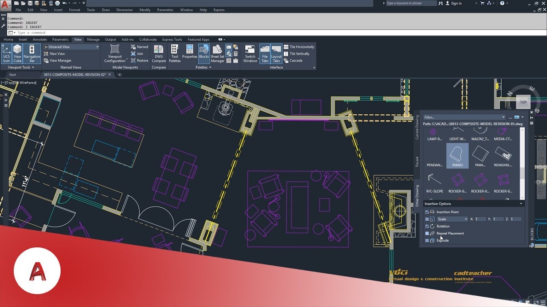Toggle the Navigation Bar button
547x307 pixels.
coord(32,54)
